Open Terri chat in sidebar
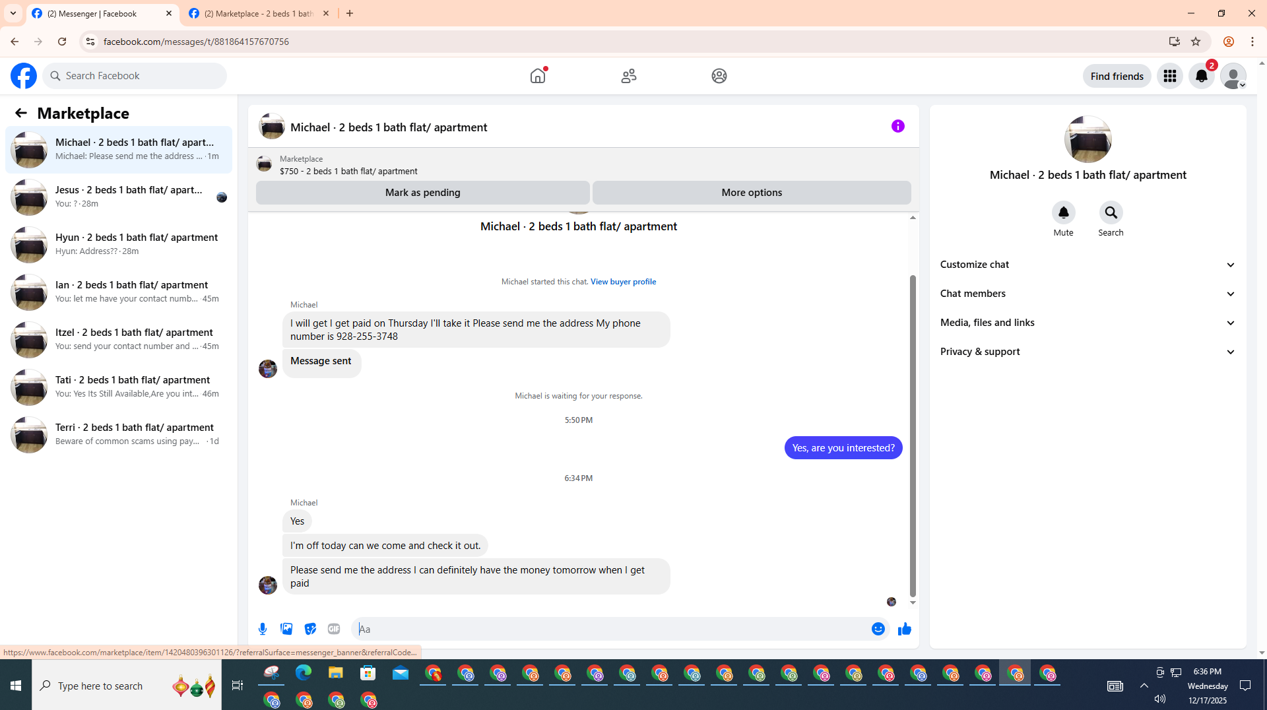 119,435
